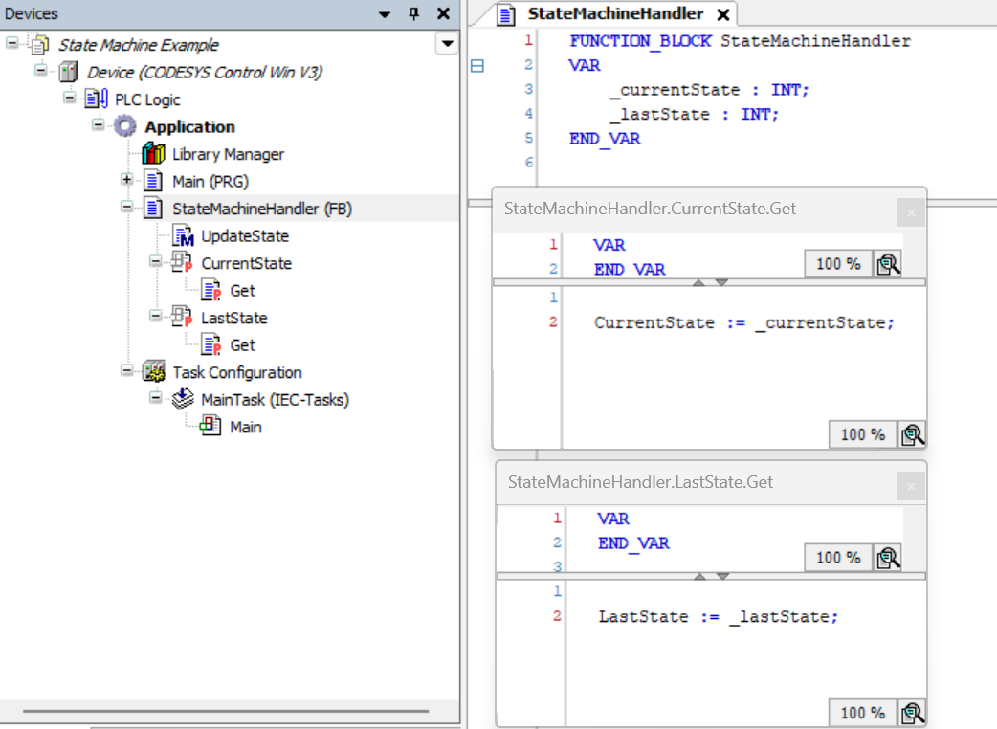This screenshot has height=729, width=997.
Task: Collapse the PLC Logic tree node
Action: (69, 98)
